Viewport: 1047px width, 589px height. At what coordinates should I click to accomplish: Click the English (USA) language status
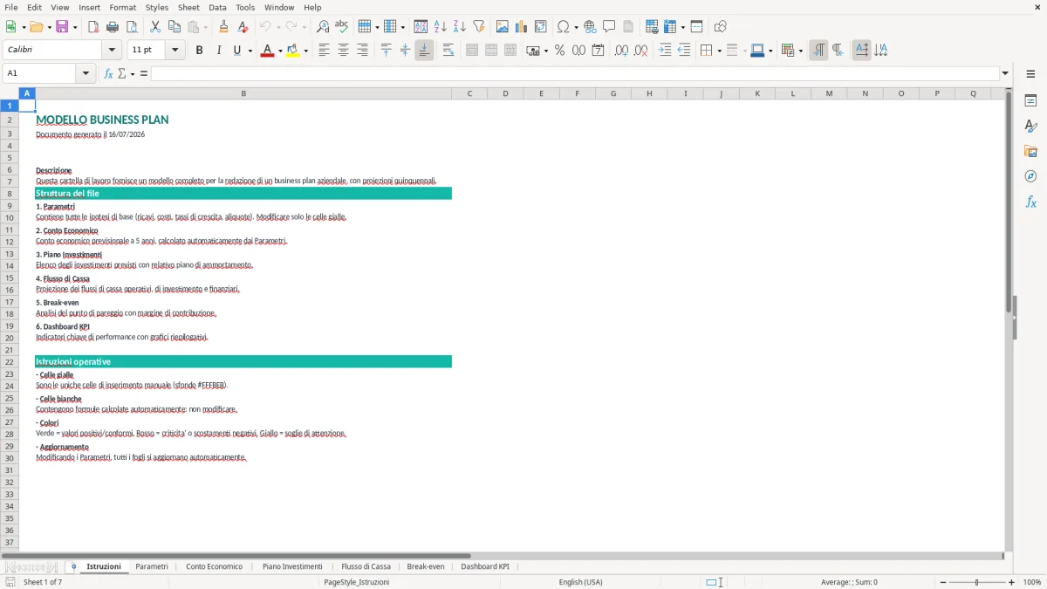click(580, 582)
